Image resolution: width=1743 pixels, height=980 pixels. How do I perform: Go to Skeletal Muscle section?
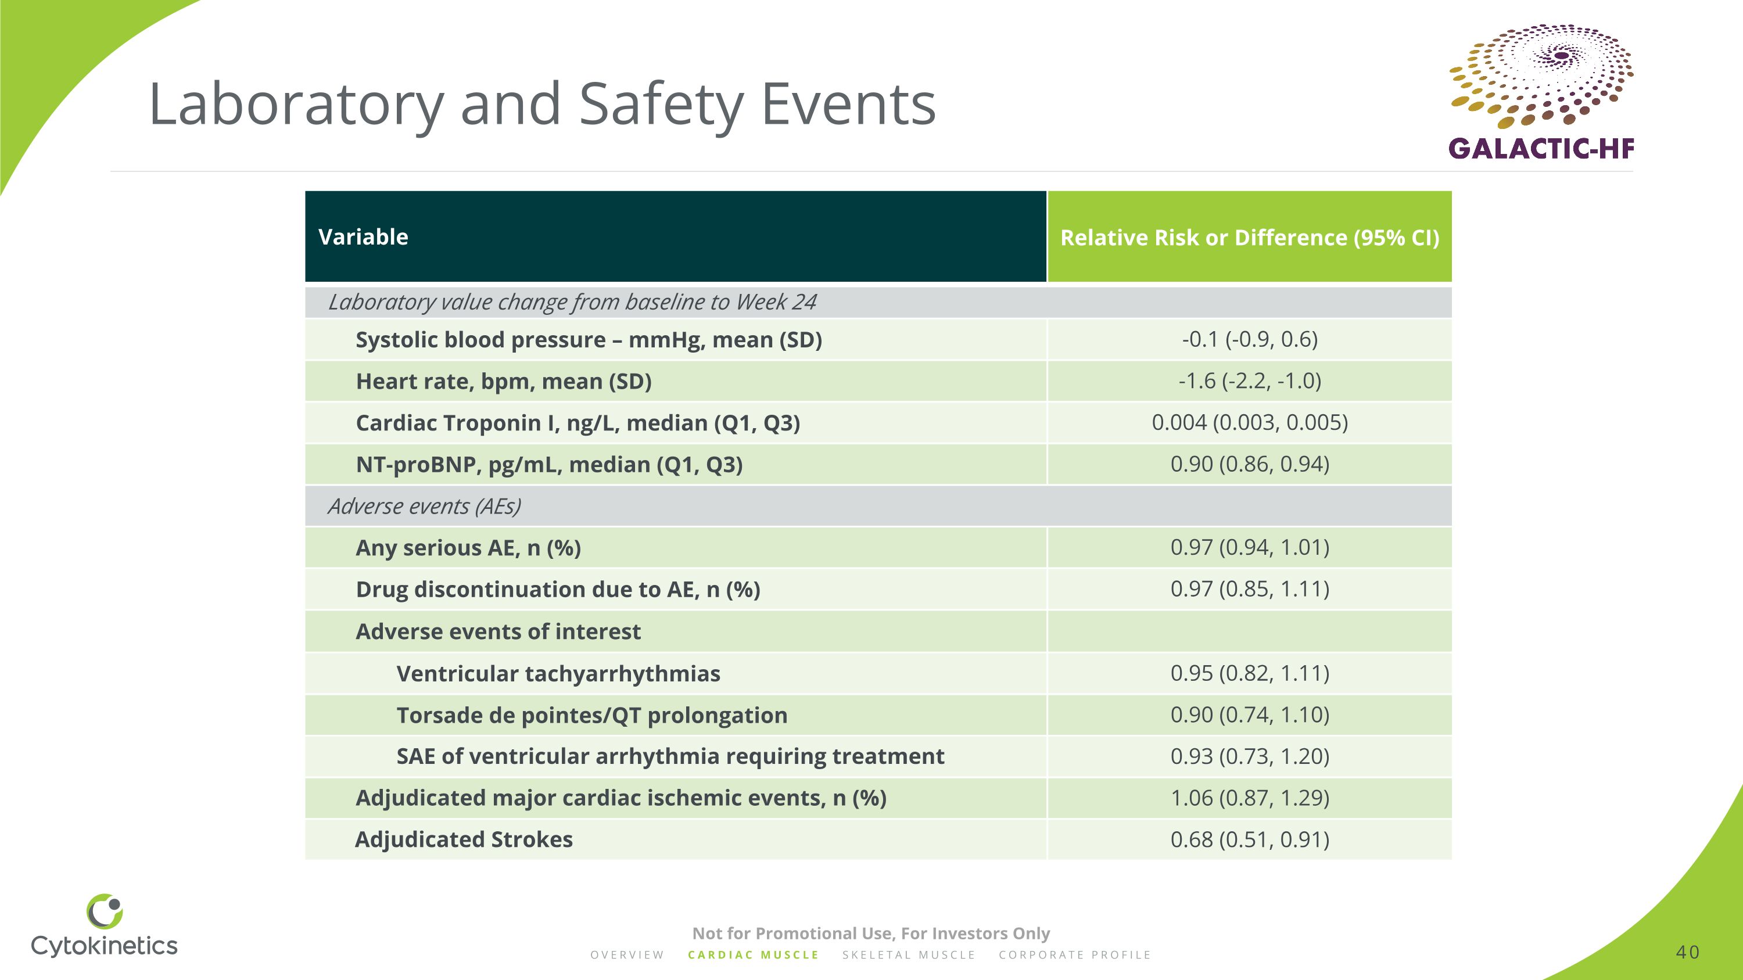(x=909, y=955)
